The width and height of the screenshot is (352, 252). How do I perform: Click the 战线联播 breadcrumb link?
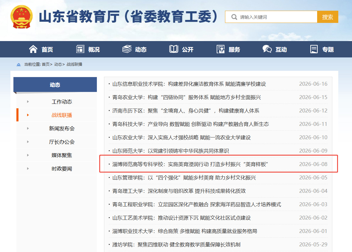[x=74, y=65]
